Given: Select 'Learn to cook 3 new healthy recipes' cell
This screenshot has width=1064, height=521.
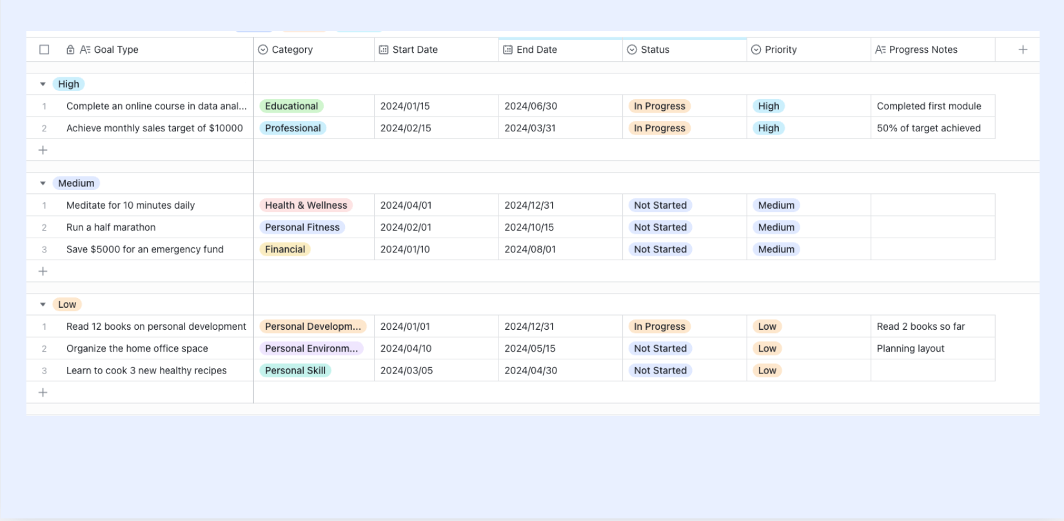Looking at the screenshot, I should [x=157, y=370].
